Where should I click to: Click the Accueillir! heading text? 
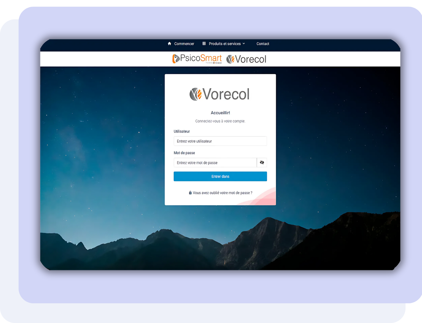tap(220, 113)
